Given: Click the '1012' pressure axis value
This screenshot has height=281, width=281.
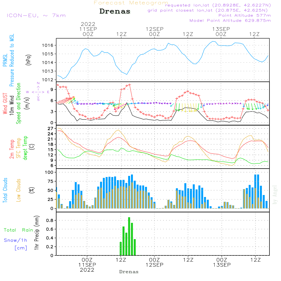Looking at the screenshot, I should pyautogui.click(x=48, y=80).
